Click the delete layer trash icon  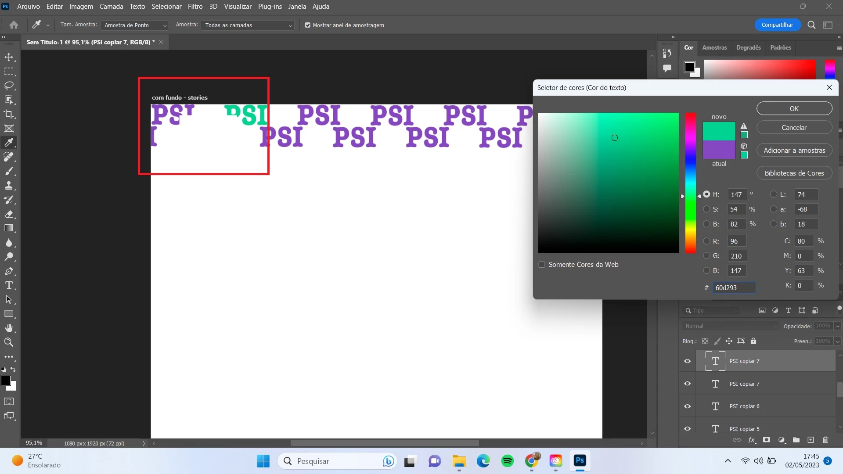825,440
